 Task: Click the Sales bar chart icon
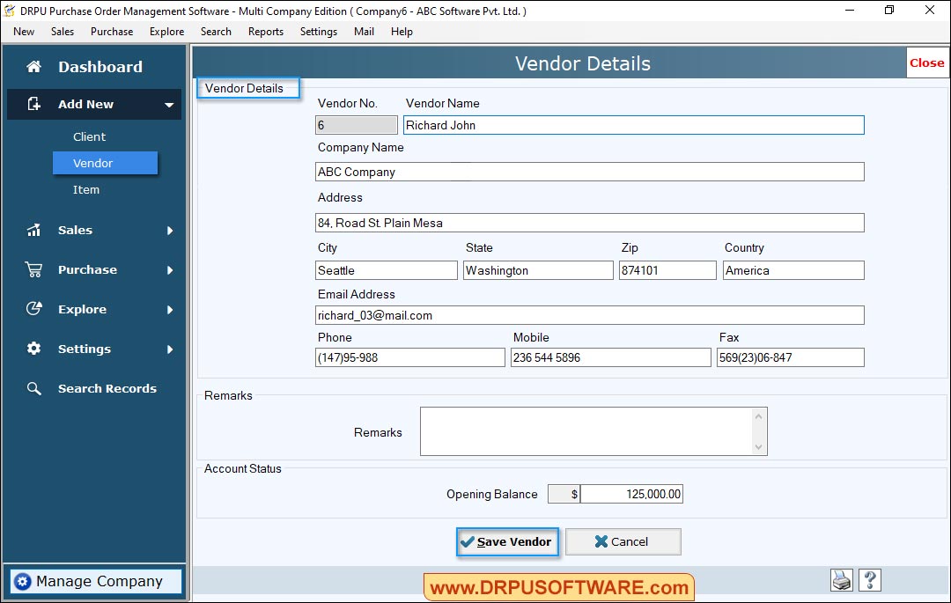pos(33,230)
